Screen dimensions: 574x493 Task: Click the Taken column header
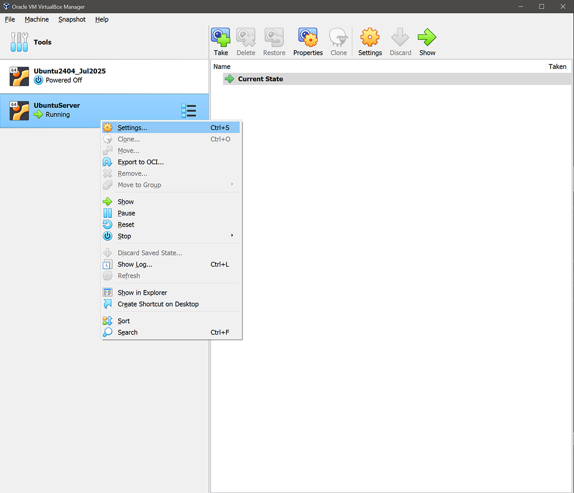558,67
